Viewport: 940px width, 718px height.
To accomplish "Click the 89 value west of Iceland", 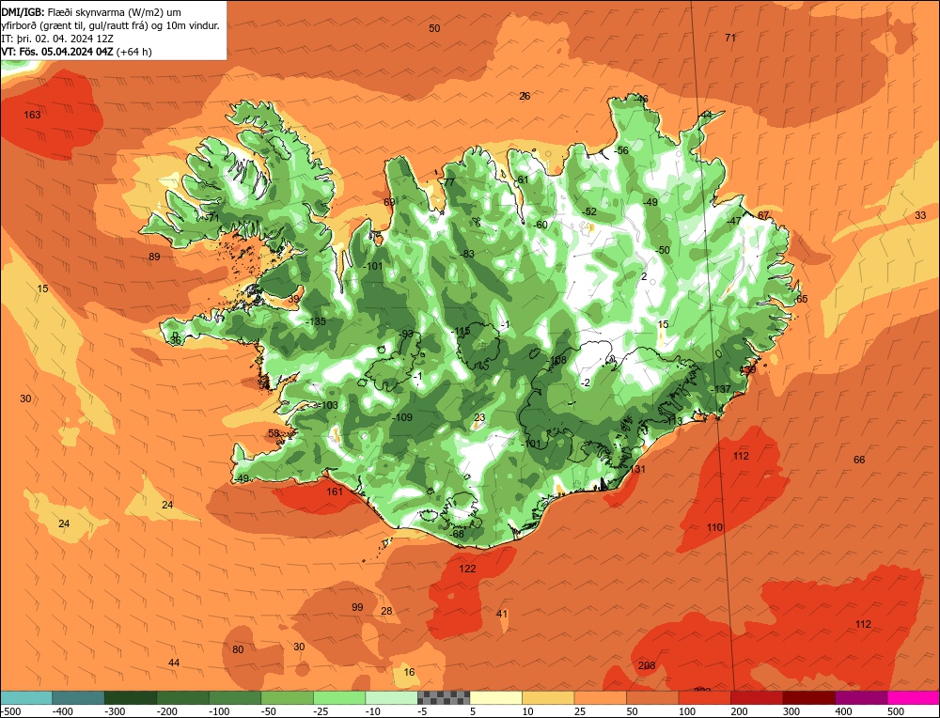I will point(155,257).
